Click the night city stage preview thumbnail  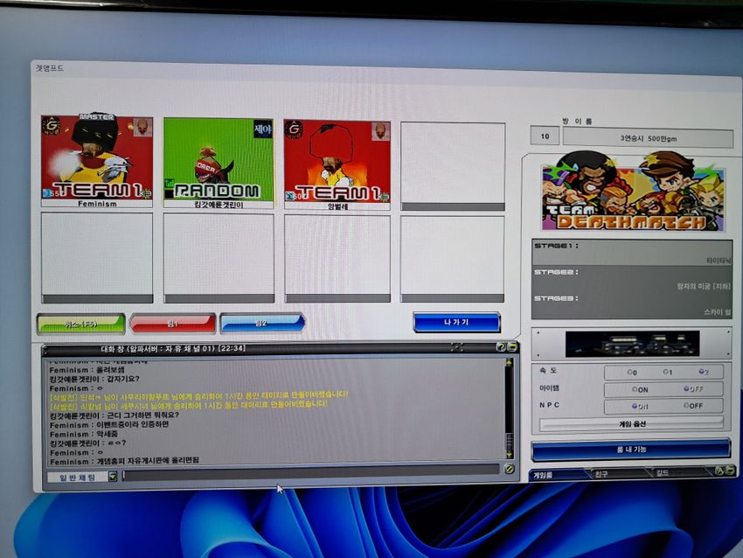pyautogui.click(x=632, y=344)
